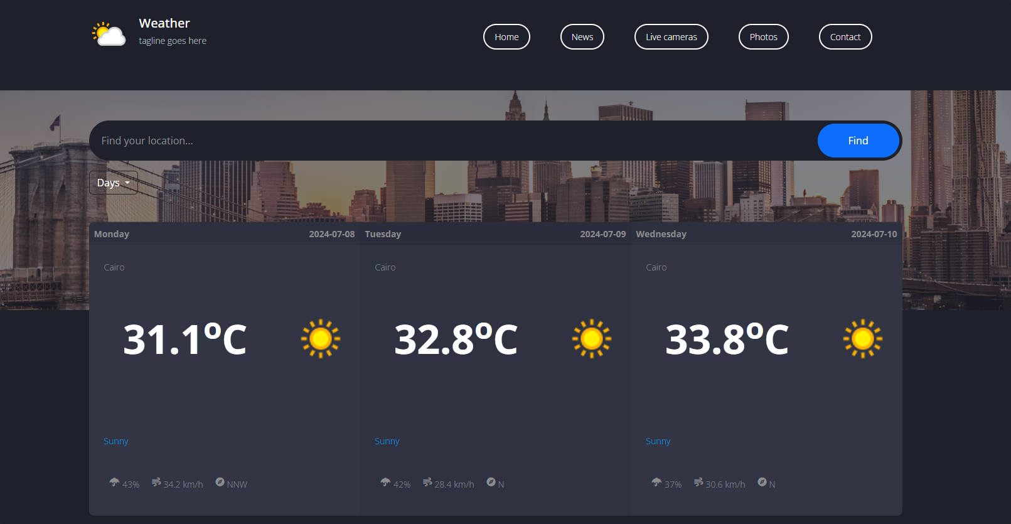Click Cairo label on Wednesday card
Screen dimensions: 1011x524
click(x=656, y=267)
